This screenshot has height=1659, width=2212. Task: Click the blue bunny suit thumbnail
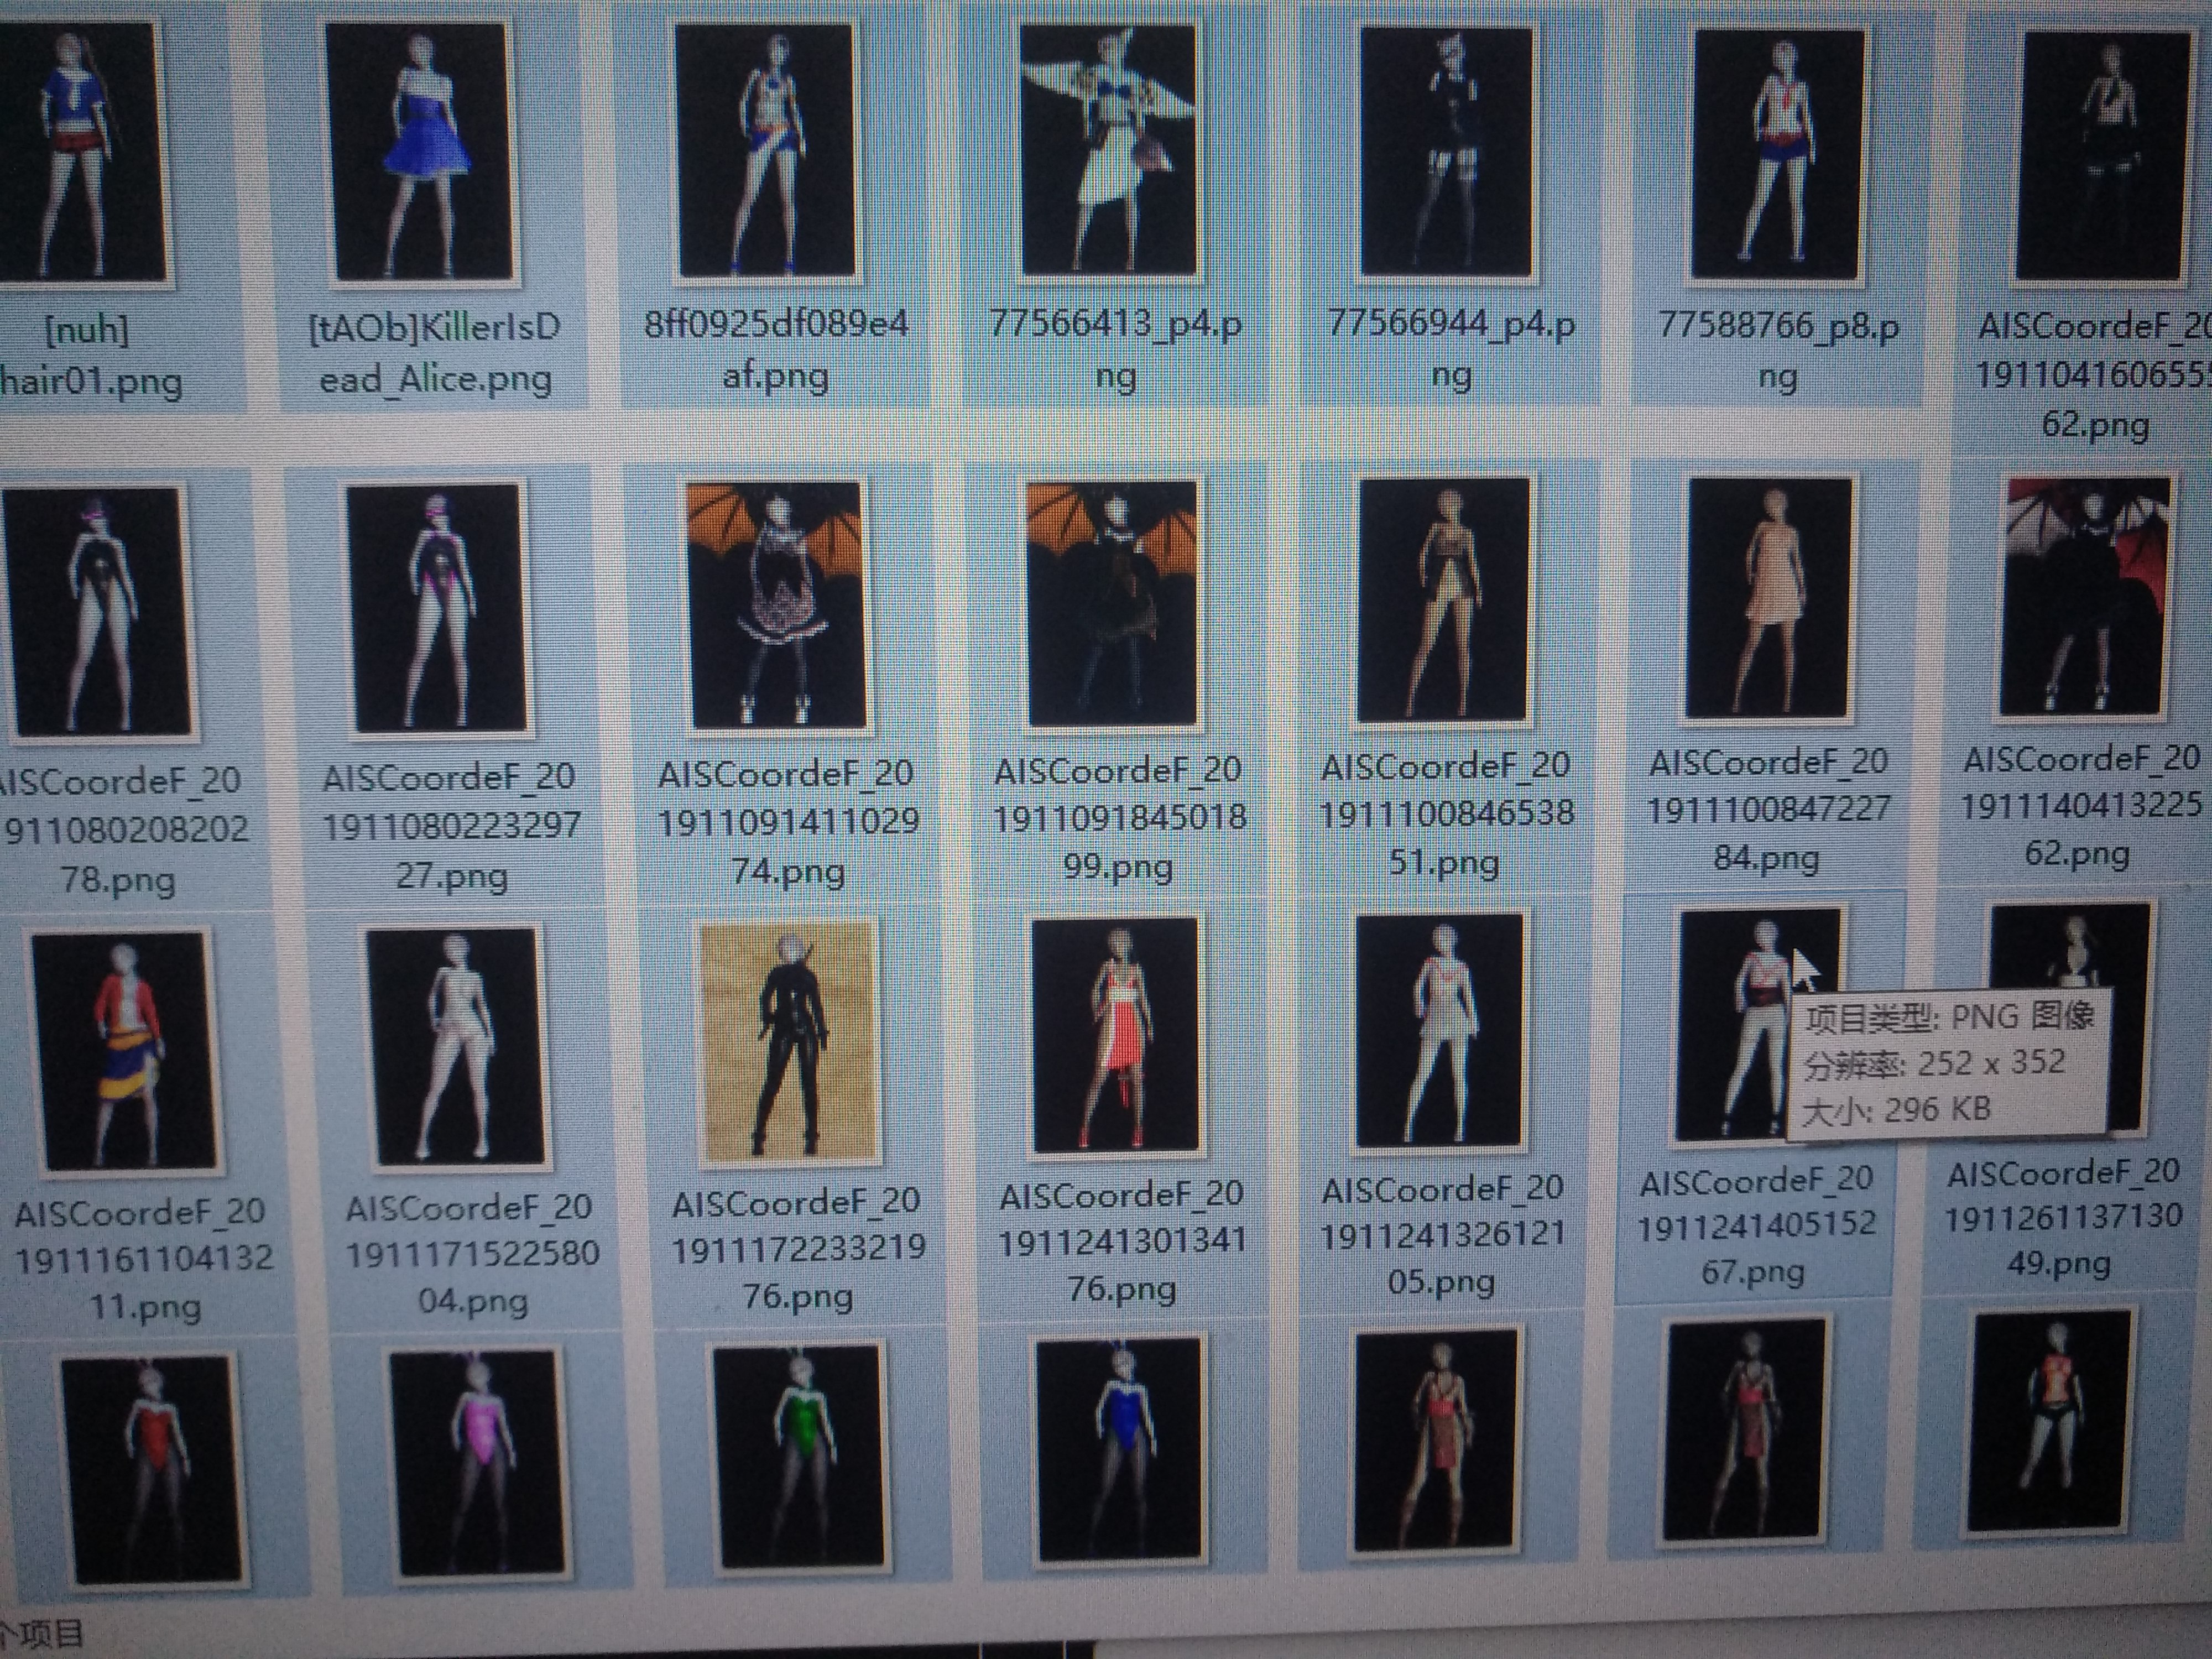tap(1120, 1452)
